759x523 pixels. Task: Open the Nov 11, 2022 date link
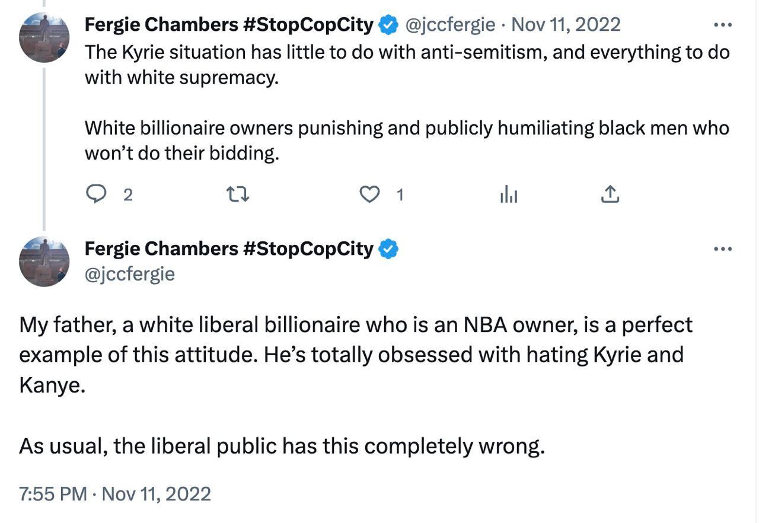click(x=566, y=25)
